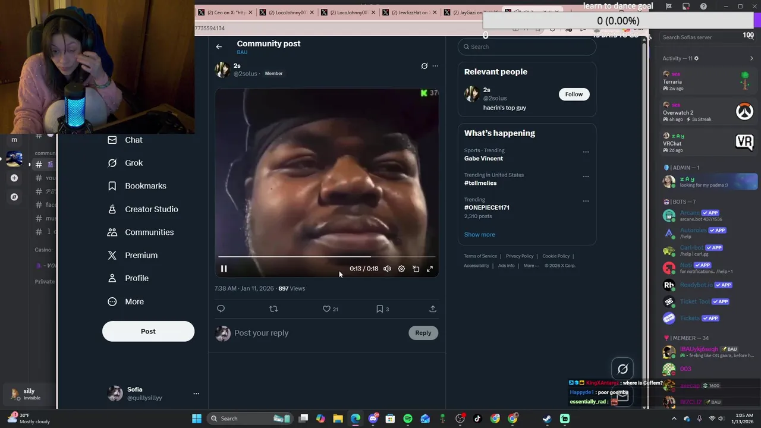Like the post with heart icon
761x428 pixels.
326,309
